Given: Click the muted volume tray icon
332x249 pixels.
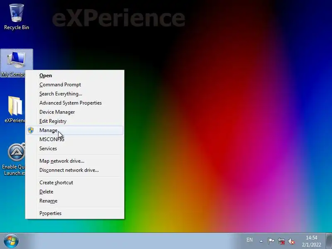Looking at the screenshot, I should point(292,241).
